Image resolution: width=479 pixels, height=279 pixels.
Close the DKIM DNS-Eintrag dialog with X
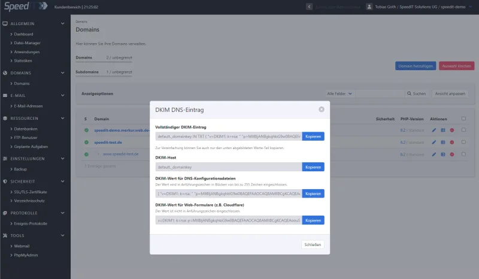tap(322, 110)
